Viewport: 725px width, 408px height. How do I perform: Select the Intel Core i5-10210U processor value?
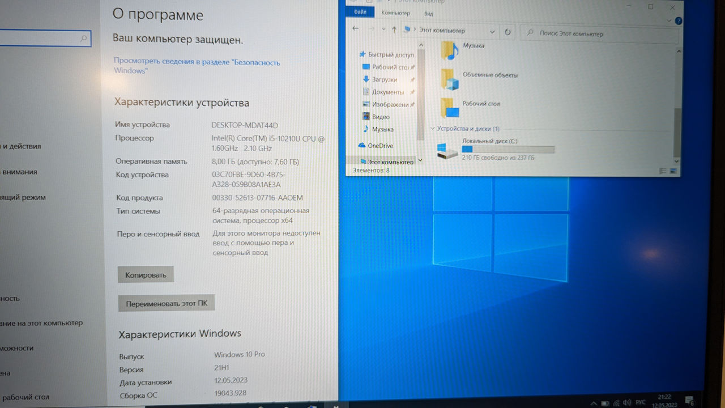coord(268,143)
